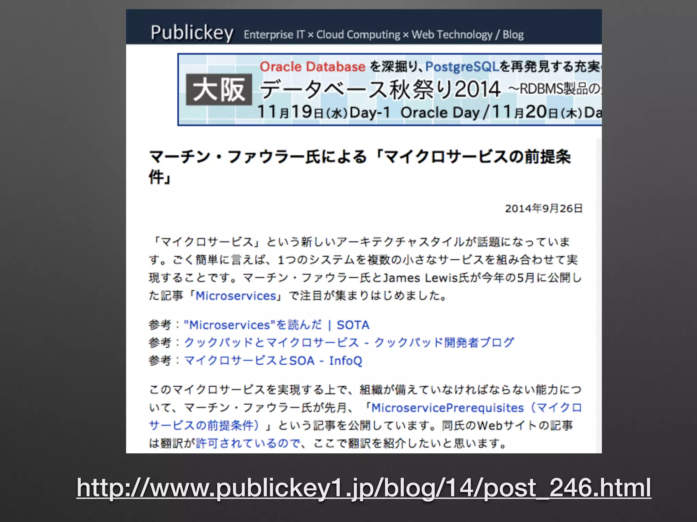Click the Oracle Database text in the banner

pyautogui.click(x=312, y=67)
